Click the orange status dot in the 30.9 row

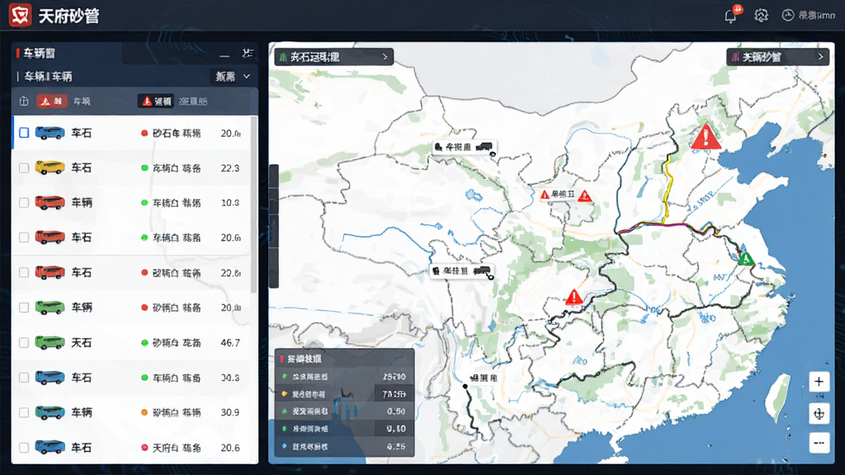tap(144, 412)
